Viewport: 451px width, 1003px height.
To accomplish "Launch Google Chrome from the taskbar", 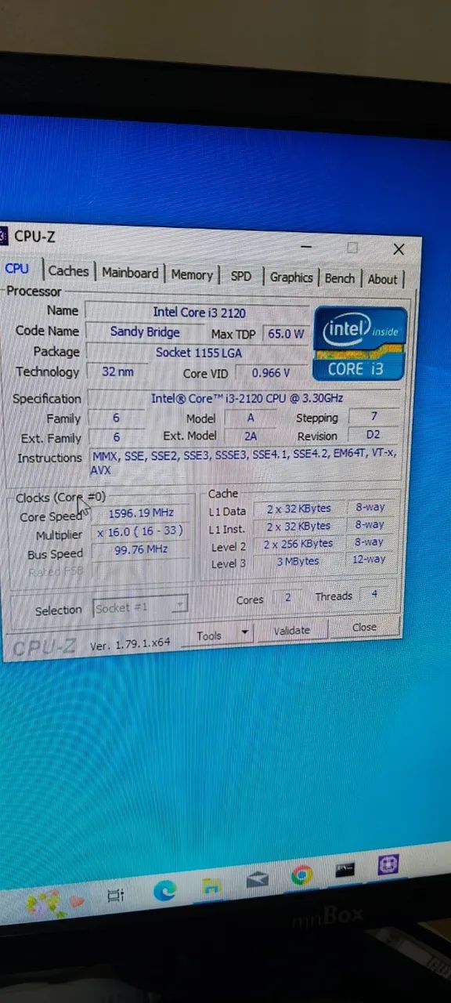I will click(301, 875).
